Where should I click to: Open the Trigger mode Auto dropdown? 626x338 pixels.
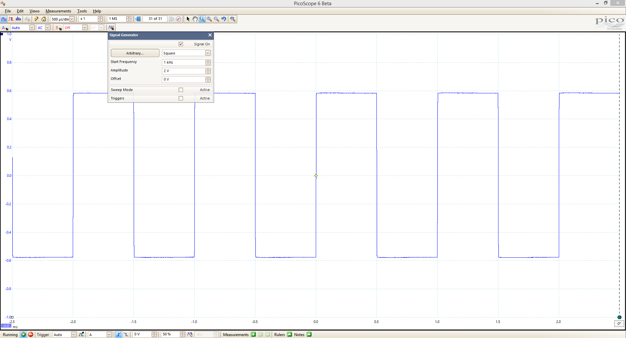coord(73,334)
